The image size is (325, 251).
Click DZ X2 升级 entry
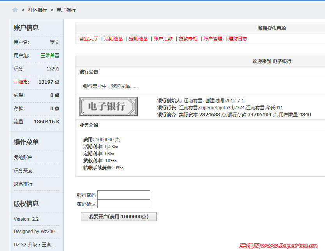pos(34,245)
